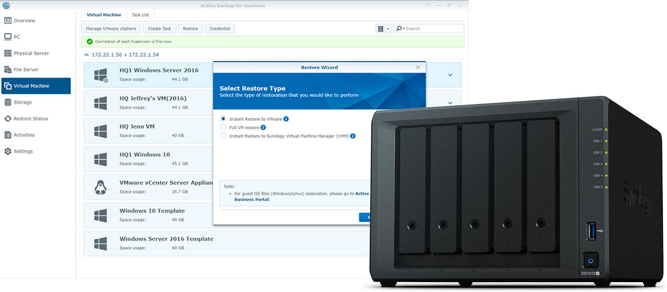Click the File Server icon
Screen dimensions: 667x292
pos(8,69)
